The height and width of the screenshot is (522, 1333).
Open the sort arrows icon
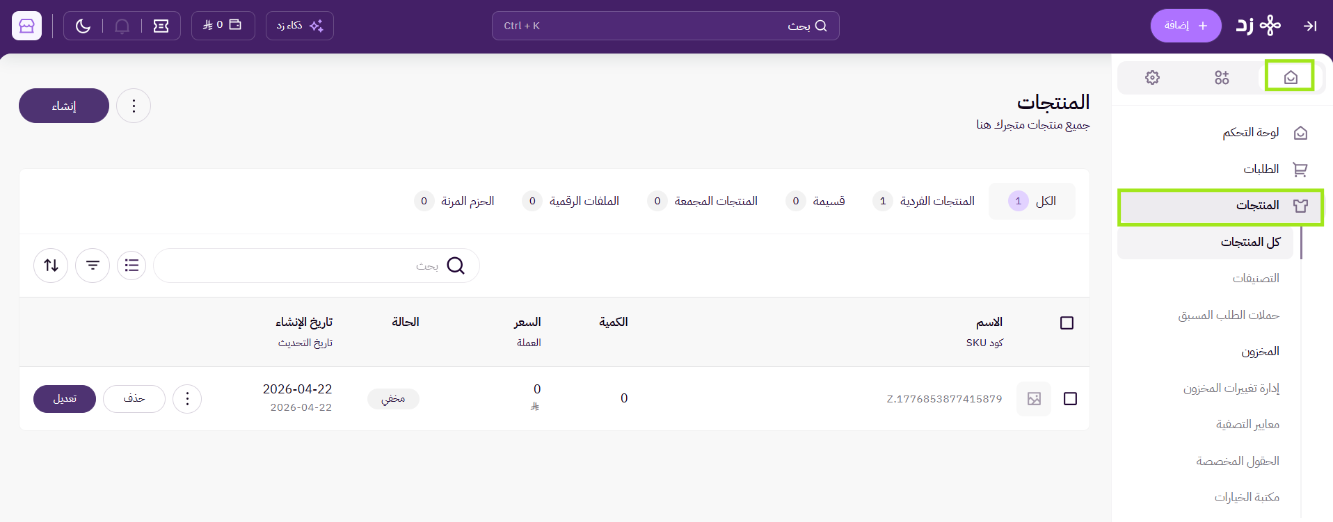tap(51, 266)
